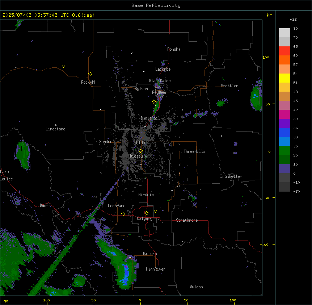Click the white asterisk marker above Limestone

55,125
